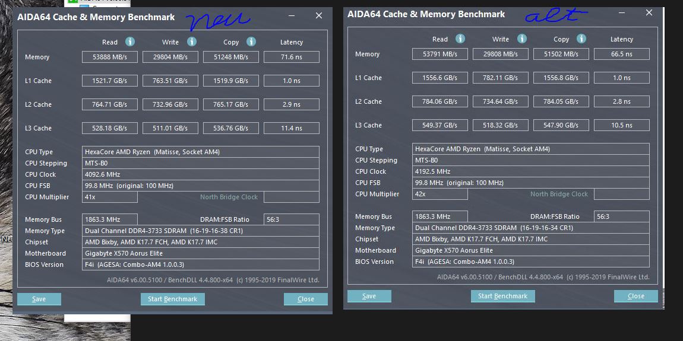Screen dimensions: 683x341
Task: Select L2 latency 2.9 ns
Action: [292, 104]
